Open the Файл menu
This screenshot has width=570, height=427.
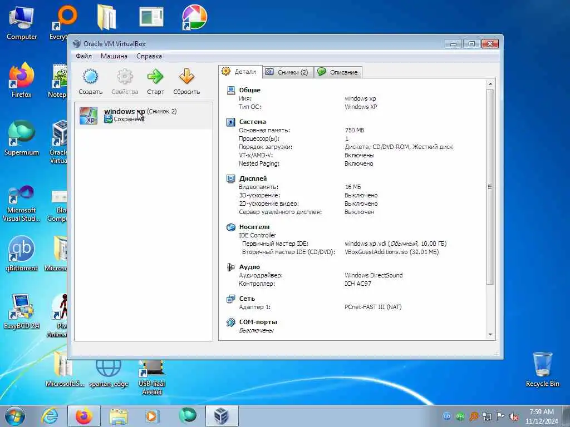pyautogui.click(x=83, y=56)
